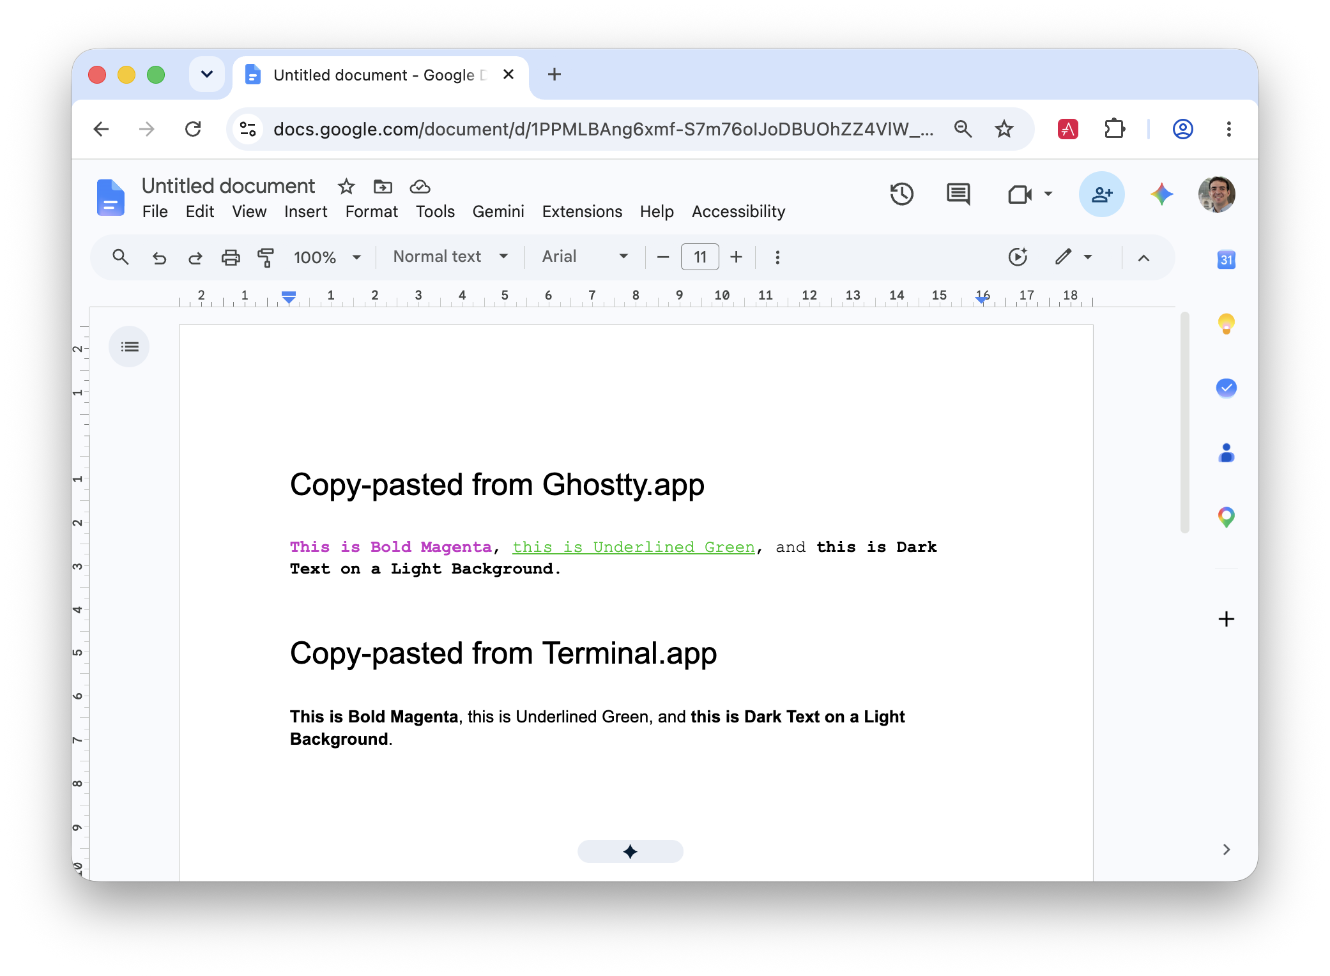Open the comments panel icon
Screen dimensions: 1330x976
(958, 194)
